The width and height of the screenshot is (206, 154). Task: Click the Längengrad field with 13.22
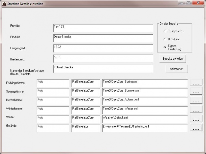103,48
